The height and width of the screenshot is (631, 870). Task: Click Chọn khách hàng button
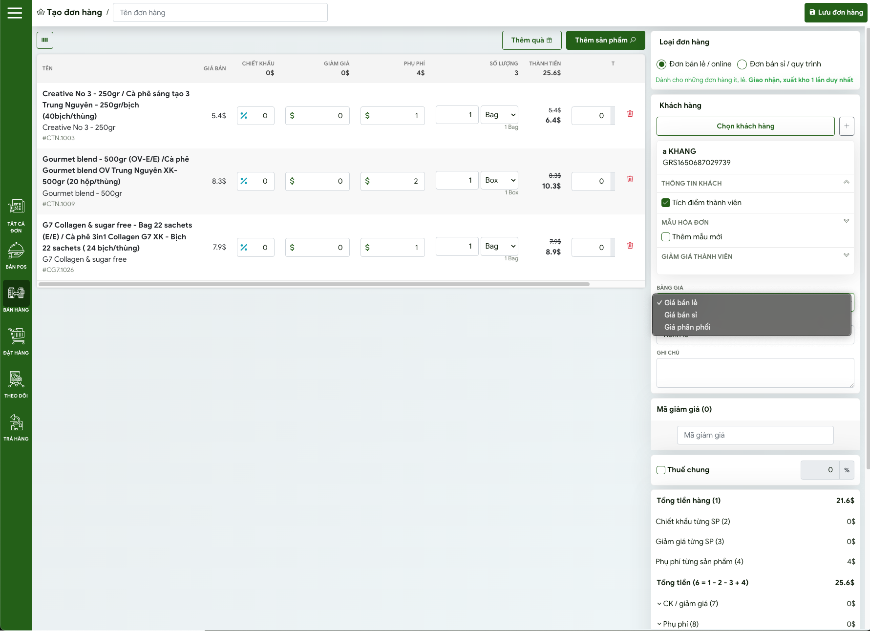745,126
